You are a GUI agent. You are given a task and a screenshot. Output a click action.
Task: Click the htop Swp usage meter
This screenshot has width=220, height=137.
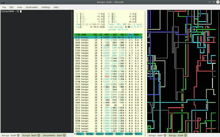click(90, 27)
